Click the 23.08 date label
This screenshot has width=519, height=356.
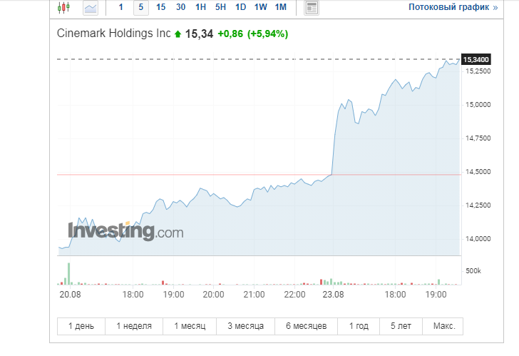tap(334, 295)
